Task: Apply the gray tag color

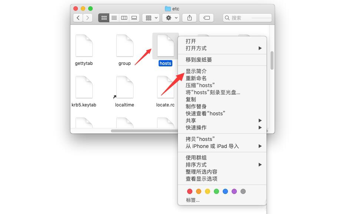Action: click(243, 191)
